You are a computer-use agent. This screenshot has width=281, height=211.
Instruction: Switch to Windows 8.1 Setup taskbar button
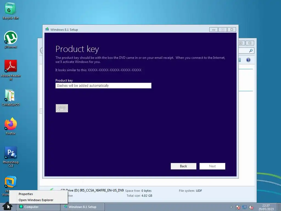coord(82,207)
